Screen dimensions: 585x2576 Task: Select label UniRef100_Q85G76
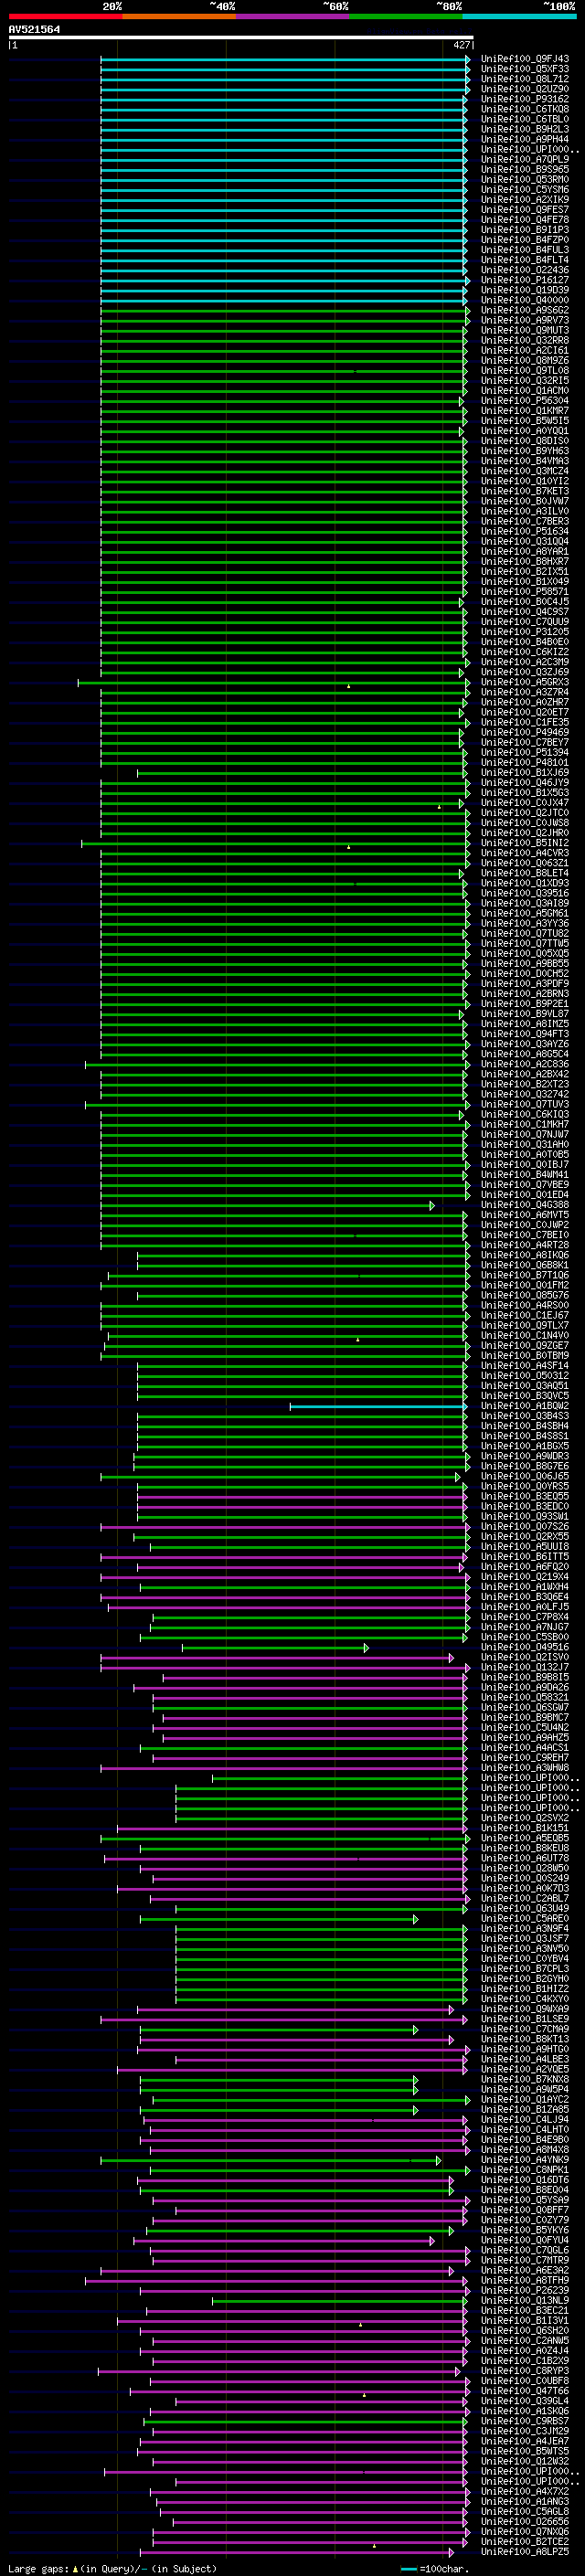pos(524,1295)
